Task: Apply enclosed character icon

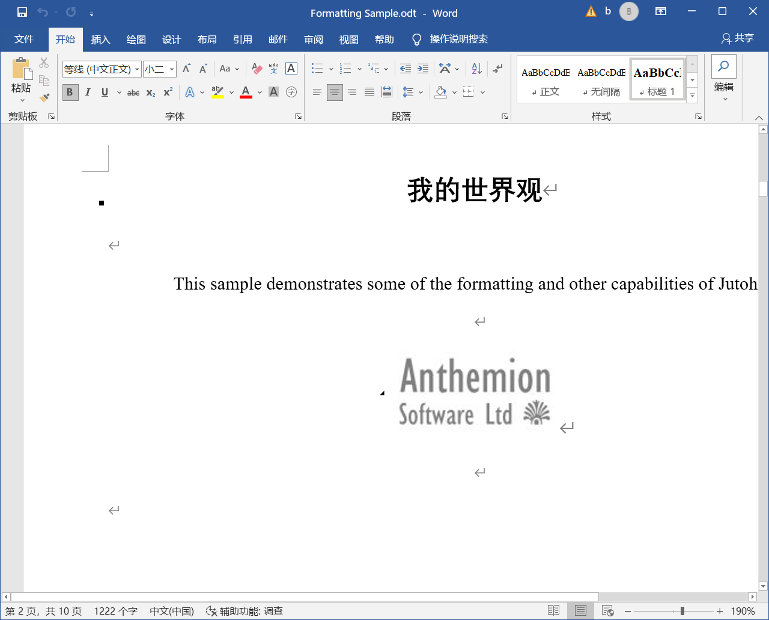Action: click(x=291, y=92)
